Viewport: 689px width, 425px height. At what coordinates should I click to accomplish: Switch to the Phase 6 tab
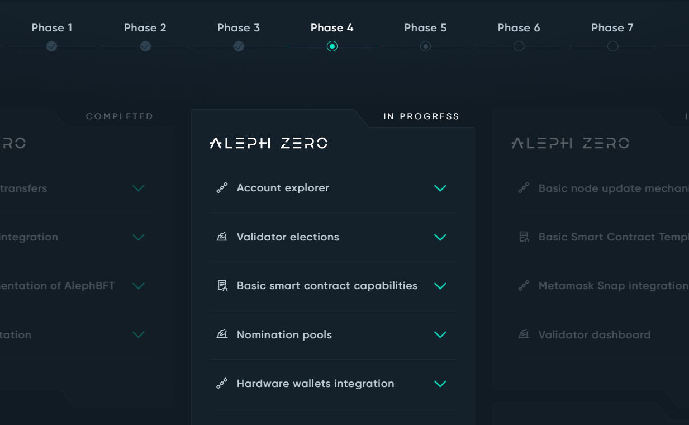point(519,28)
